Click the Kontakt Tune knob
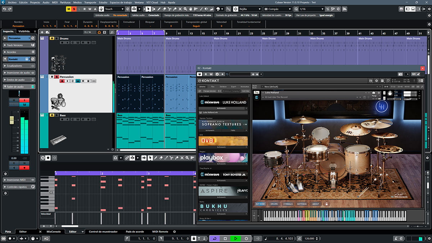The width and height of the screenshot is (432, 243). click(x=390, y=93)
